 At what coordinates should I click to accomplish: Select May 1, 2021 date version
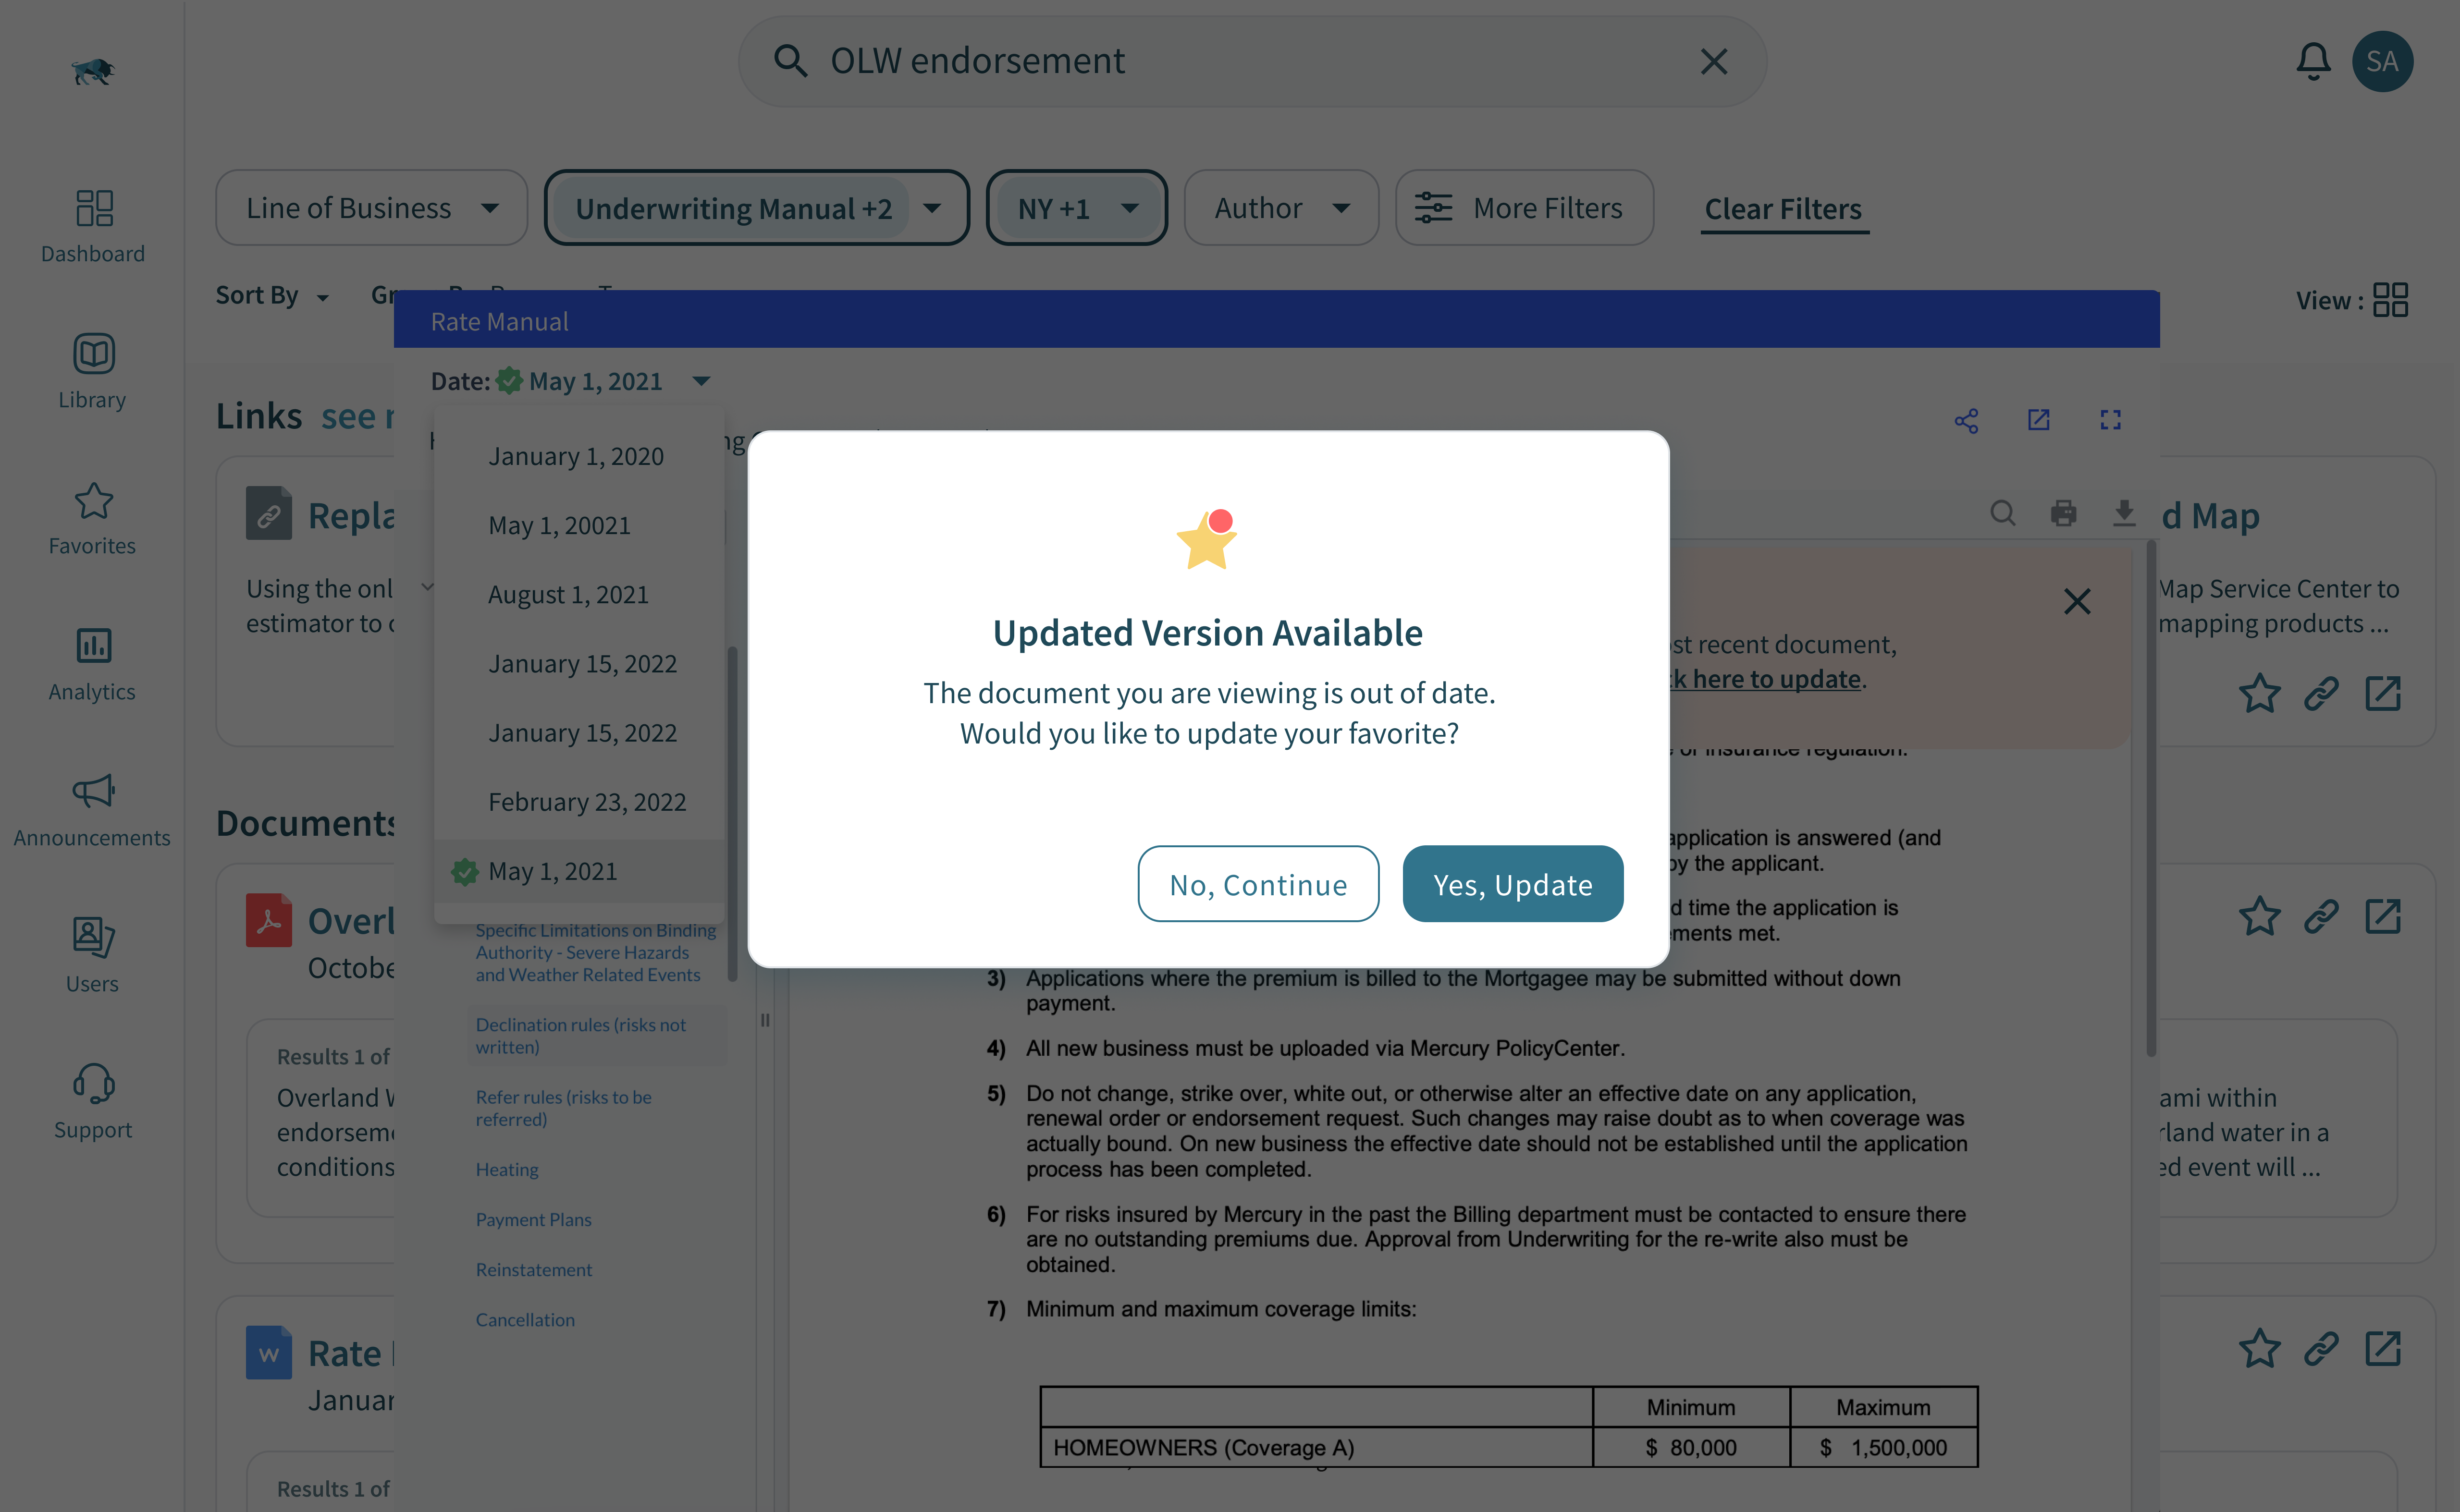pyautogui.click(x=552, y=869)
